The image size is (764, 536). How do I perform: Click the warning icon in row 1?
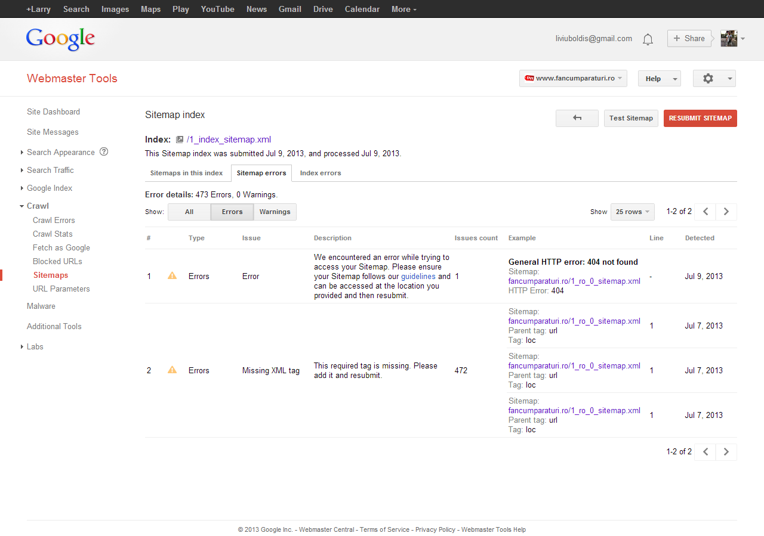pyautogui.click(x=172, y=275)
